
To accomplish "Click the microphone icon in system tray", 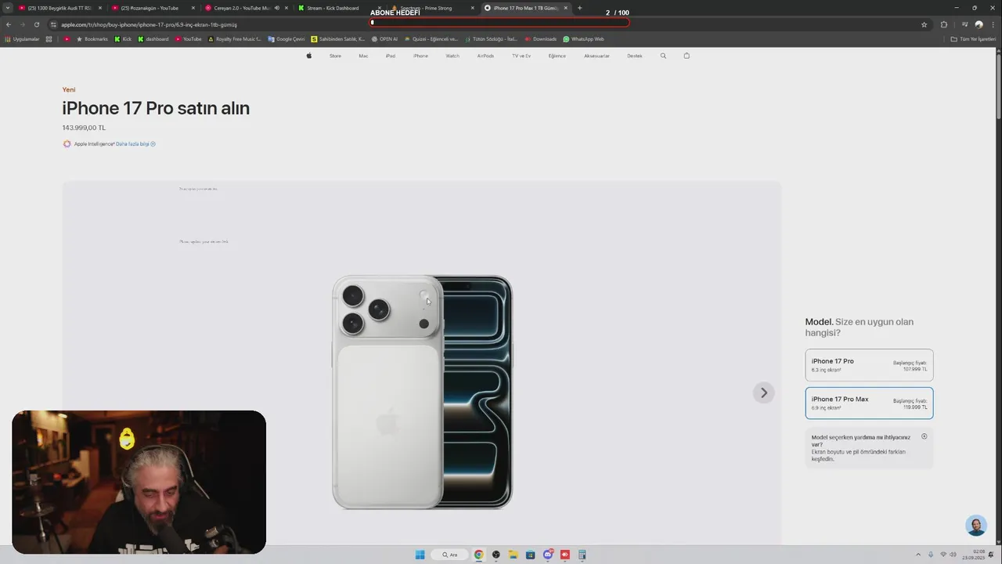I will (930, 555).
